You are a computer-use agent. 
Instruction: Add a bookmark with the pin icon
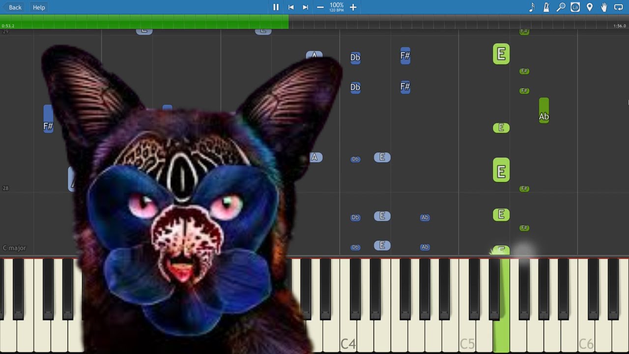click(590, 7)
